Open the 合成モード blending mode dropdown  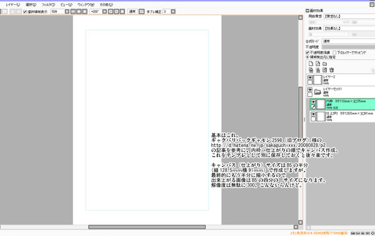[348, 41]
